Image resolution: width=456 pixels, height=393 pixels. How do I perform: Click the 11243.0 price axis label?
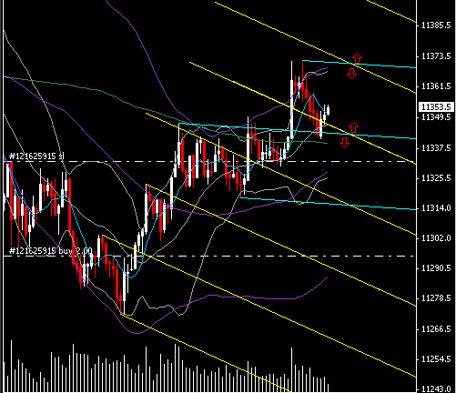pyautogui.click(x=436, y=389)
